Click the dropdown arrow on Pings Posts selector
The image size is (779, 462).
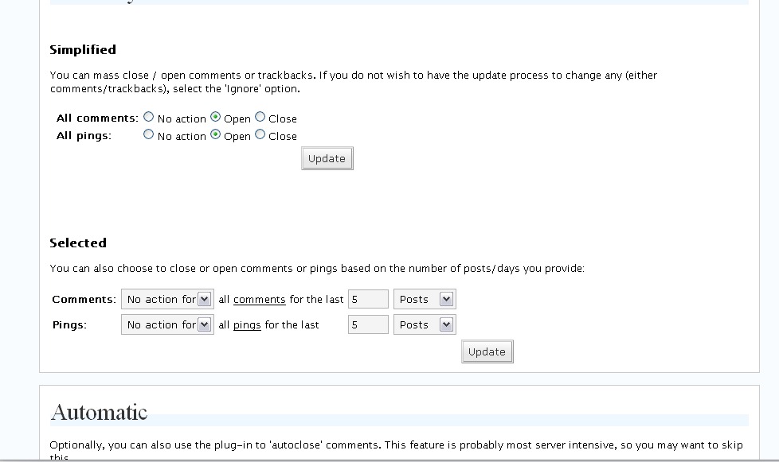(446, 324)
